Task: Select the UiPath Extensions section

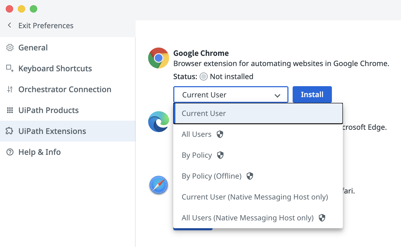Action: [x=68, y=131]
